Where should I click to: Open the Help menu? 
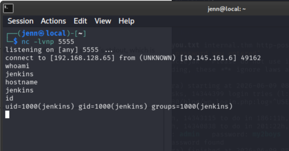[127, 21]
